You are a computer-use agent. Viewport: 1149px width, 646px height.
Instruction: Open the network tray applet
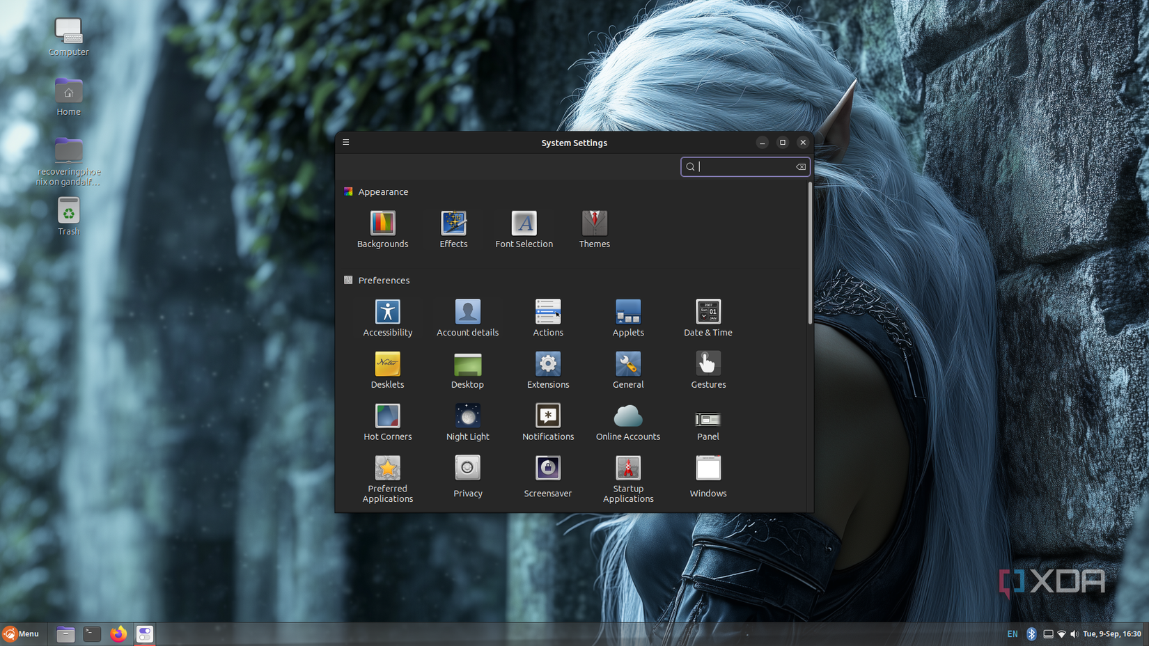(1062, 633)
